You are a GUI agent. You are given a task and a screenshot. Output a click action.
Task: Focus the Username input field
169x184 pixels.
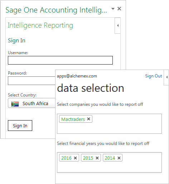point(60,60)
